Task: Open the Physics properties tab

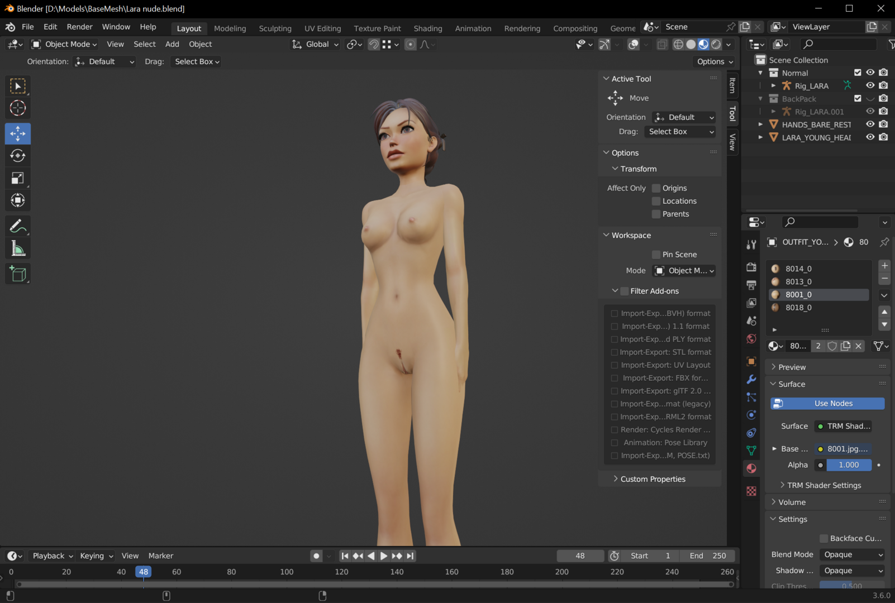Action: [751, 415]
